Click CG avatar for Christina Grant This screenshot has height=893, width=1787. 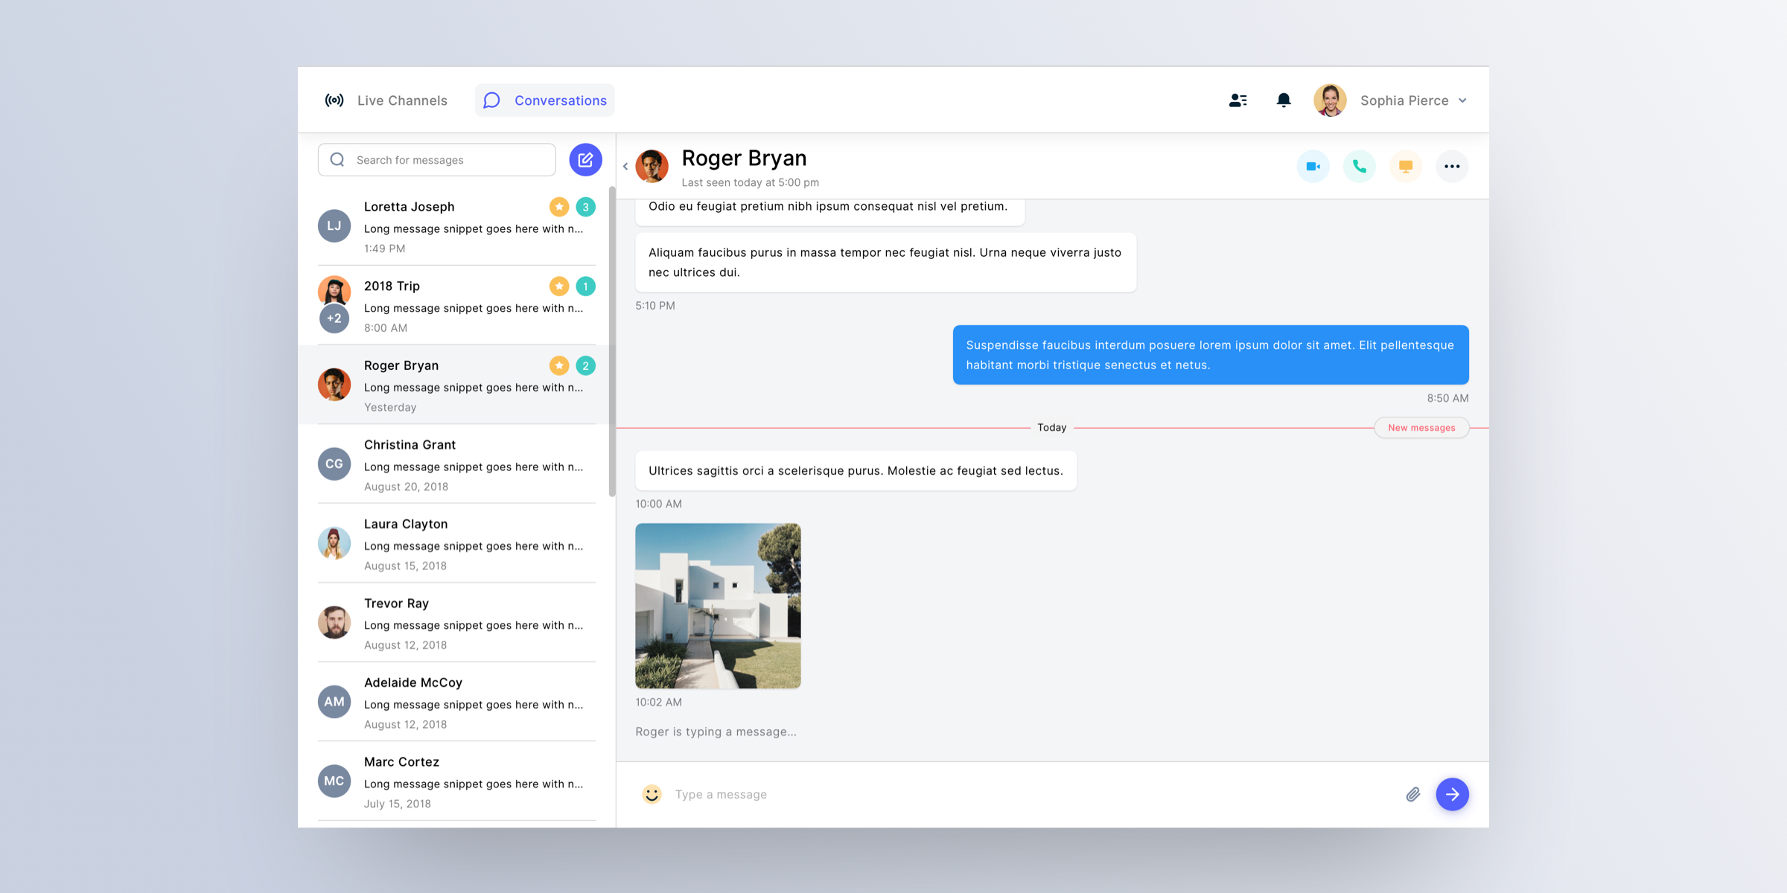(x=334, y=464)
